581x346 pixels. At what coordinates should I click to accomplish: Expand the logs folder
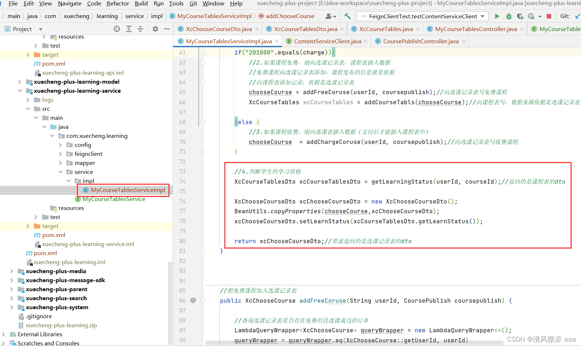pos(28,100)
